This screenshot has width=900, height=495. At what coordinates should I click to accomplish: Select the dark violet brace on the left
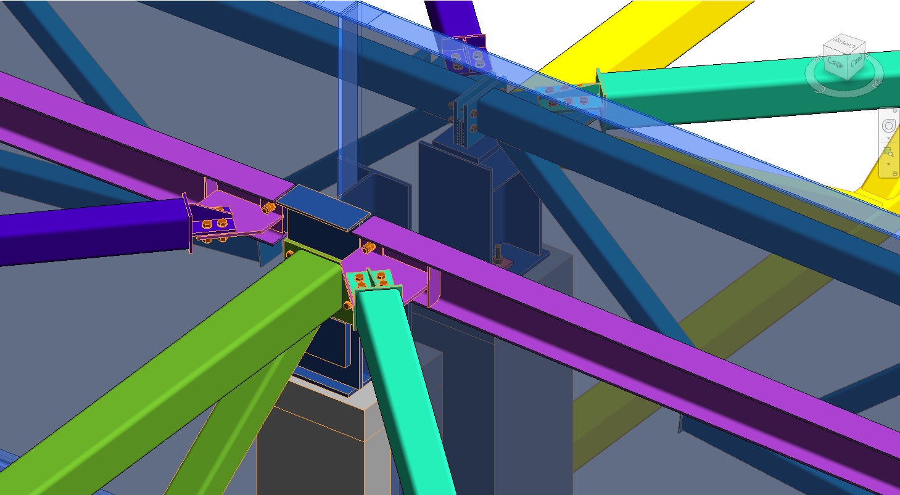(93, 231)
